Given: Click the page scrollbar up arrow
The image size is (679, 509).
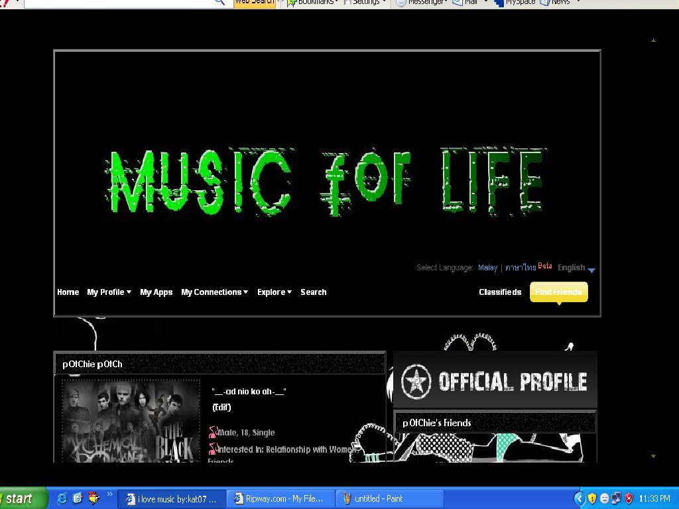Looking at the screenshot, I should click(653, 40).
